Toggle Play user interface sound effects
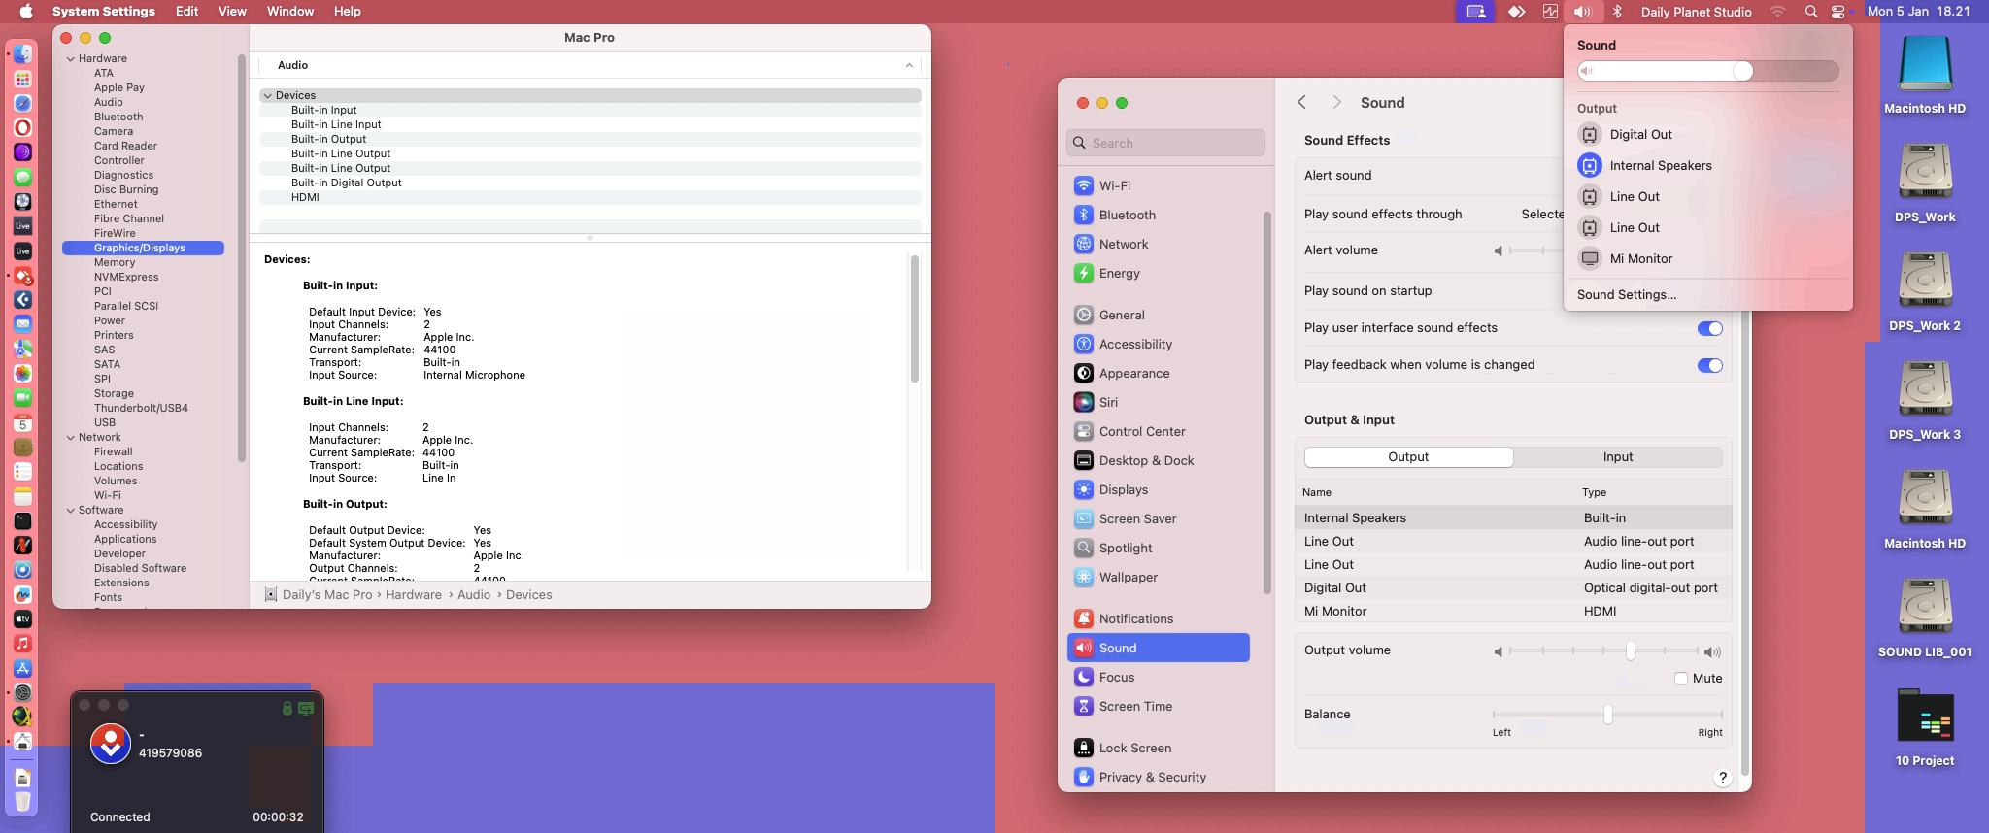 coord(1709,328)
